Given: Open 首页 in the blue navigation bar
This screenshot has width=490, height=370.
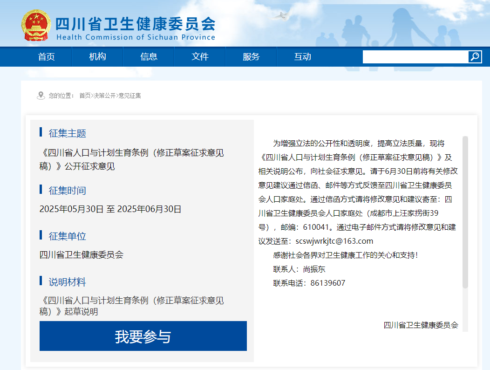Looking at the screenshot, I should coord(47,57).
